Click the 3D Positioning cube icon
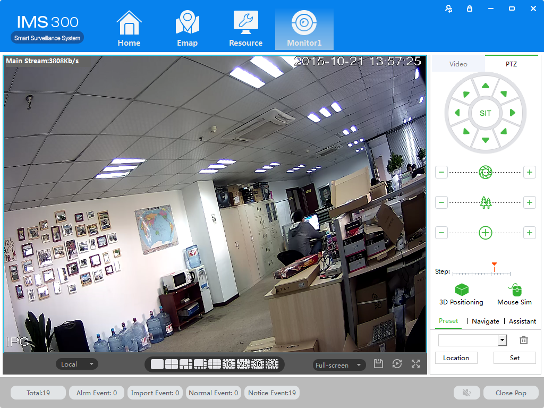Screen dimensions: 544x408 pos(461,290)
